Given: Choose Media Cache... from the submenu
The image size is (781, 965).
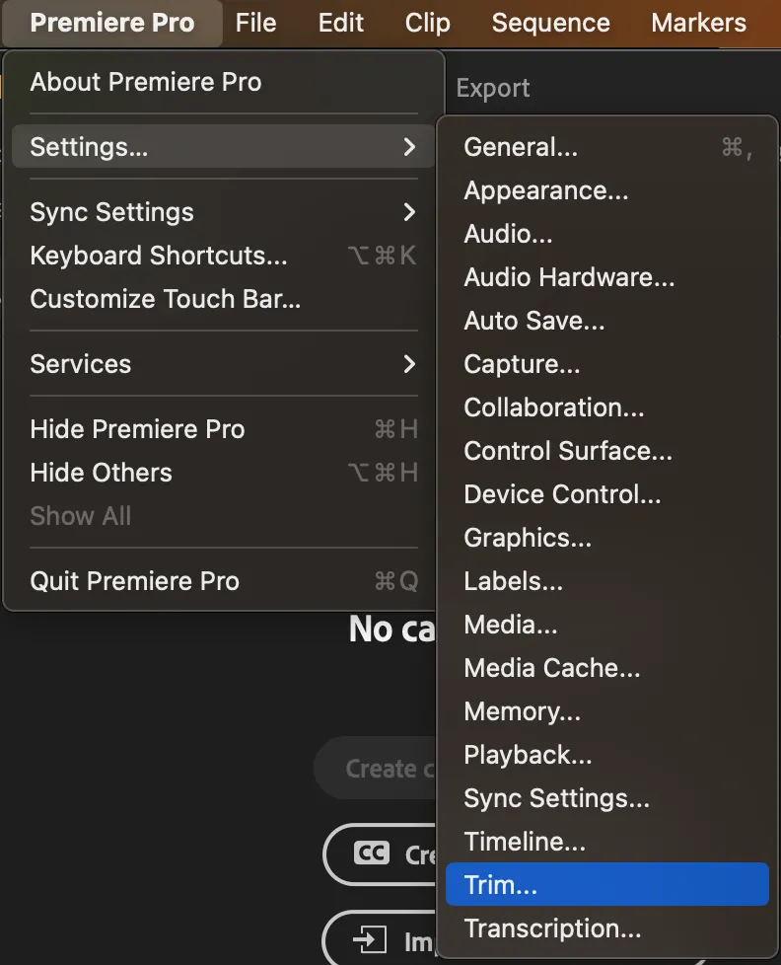Looking at the screenshot, I should tap(607, 668).
